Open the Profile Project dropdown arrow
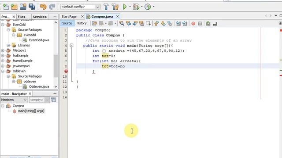The image size is (282, 158). pyautogui.click(x=154, y=7)
